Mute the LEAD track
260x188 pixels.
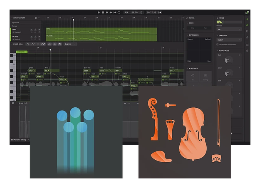point(39,30)
